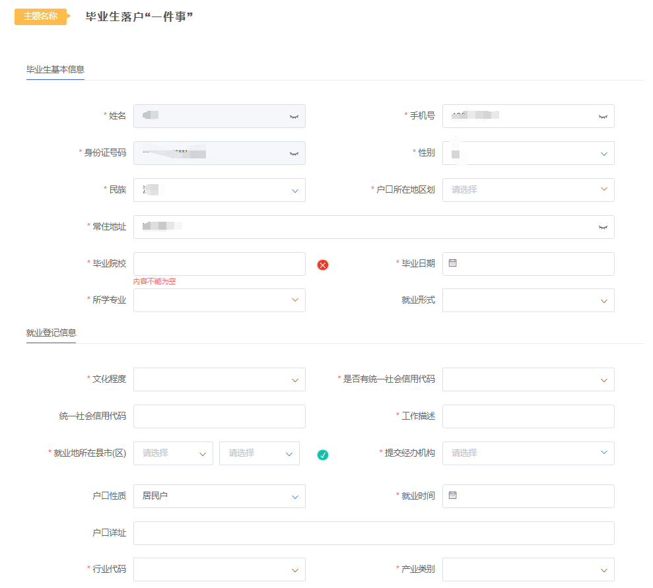Switch to 就业登记信息 section tab
The height and width of the screenshot is (588, 653).
tap(51, 333)
